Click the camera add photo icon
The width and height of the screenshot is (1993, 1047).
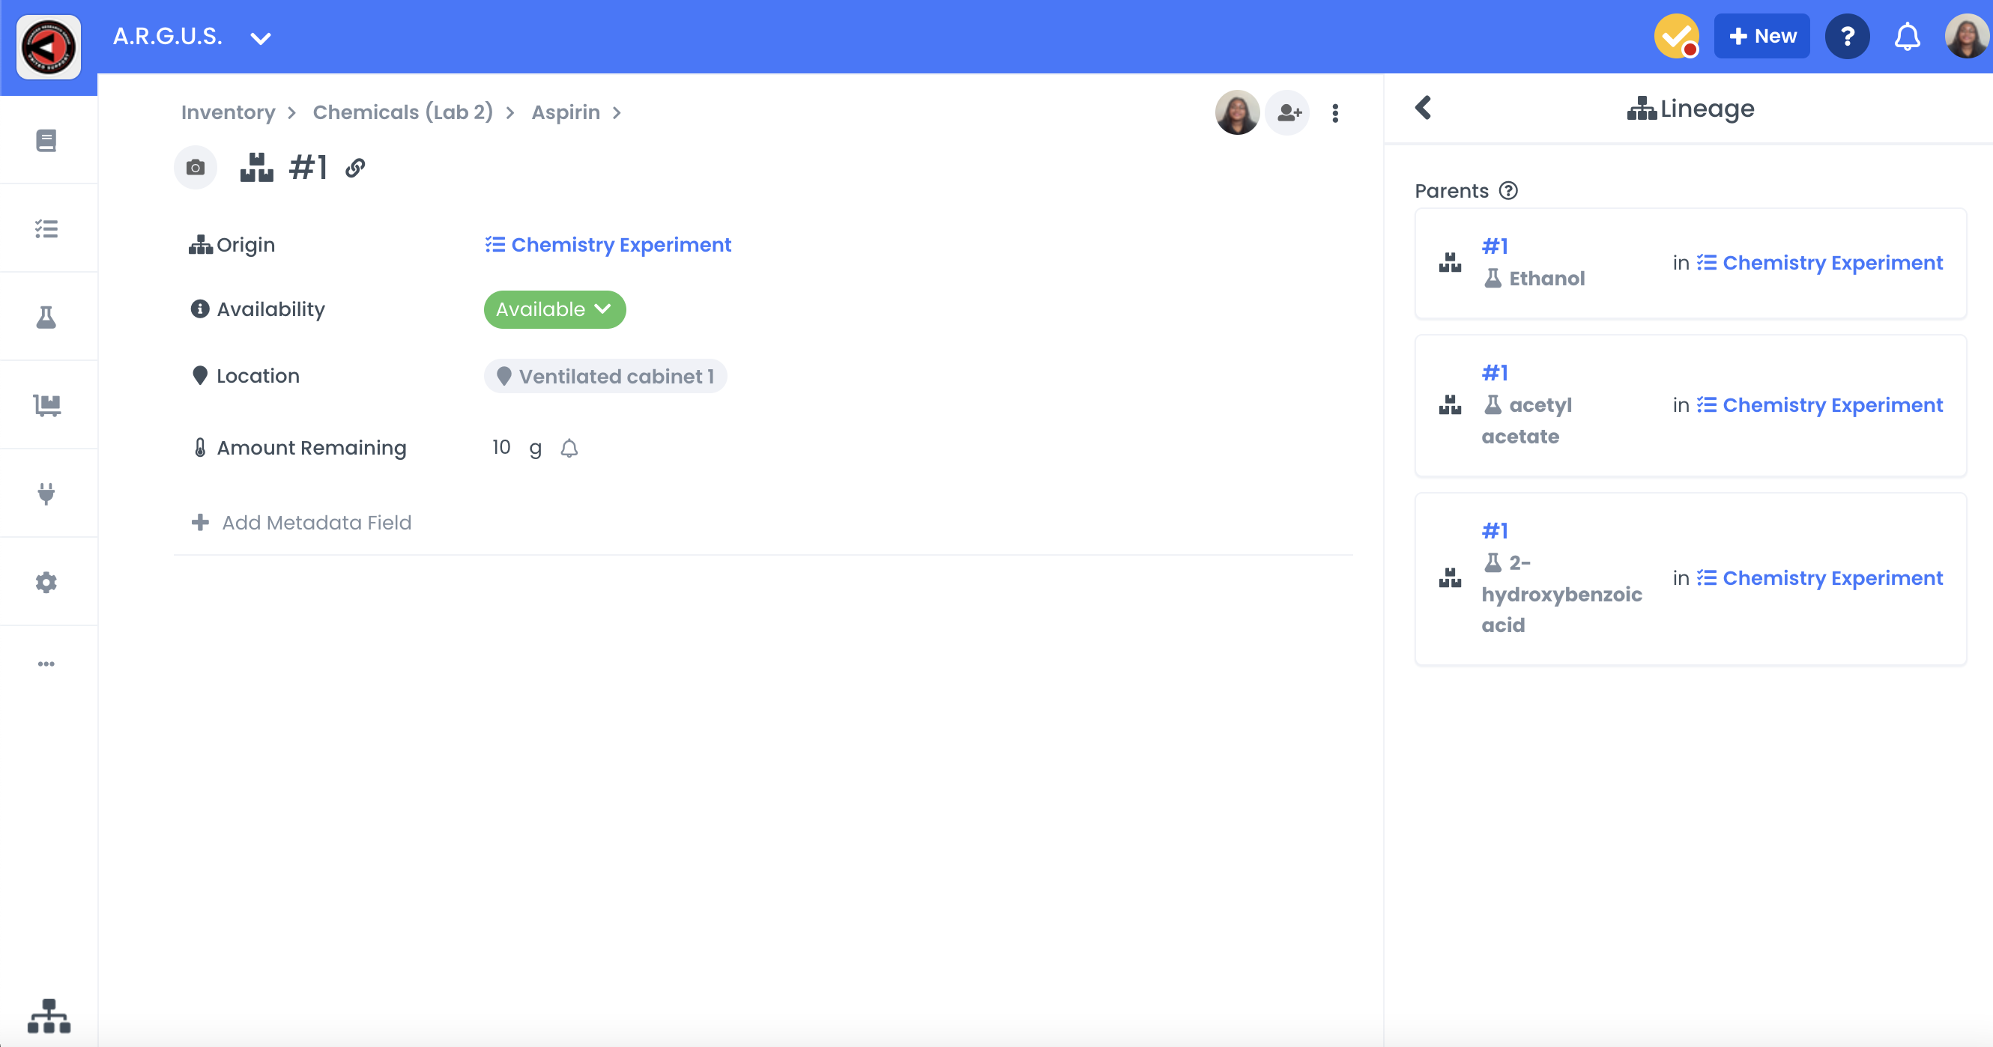click(196, 167)
